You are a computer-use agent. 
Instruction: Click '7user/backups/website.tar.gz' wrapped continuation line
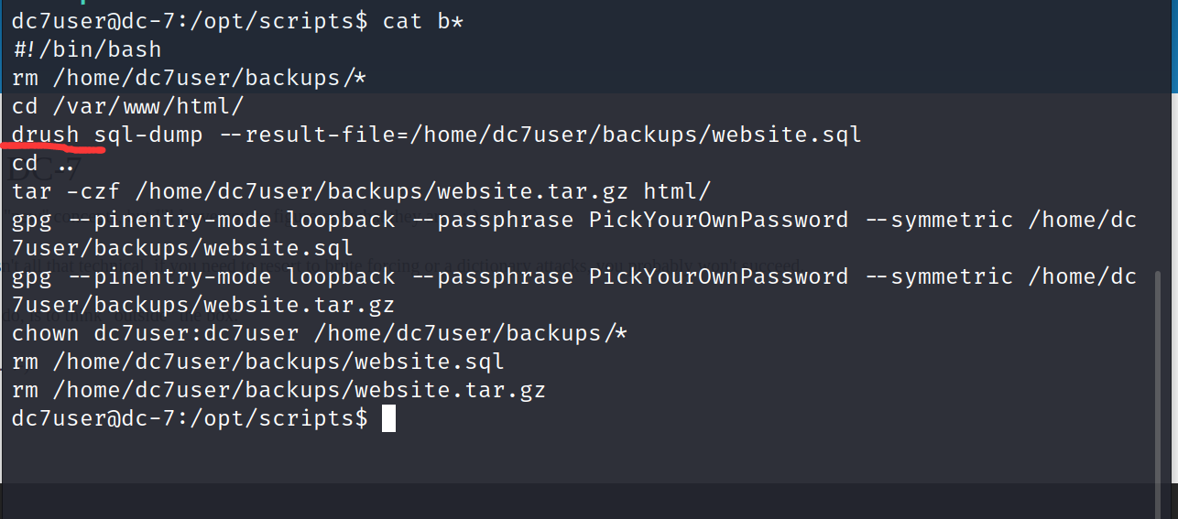pyautogui.click(x=203, y=306)
